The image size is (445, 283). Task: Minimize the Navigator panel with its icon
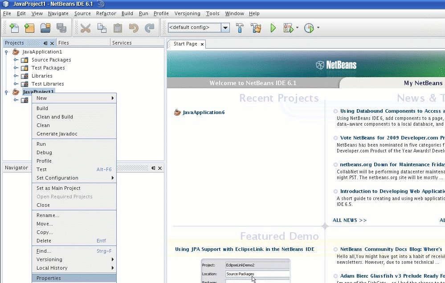(153, 168)
